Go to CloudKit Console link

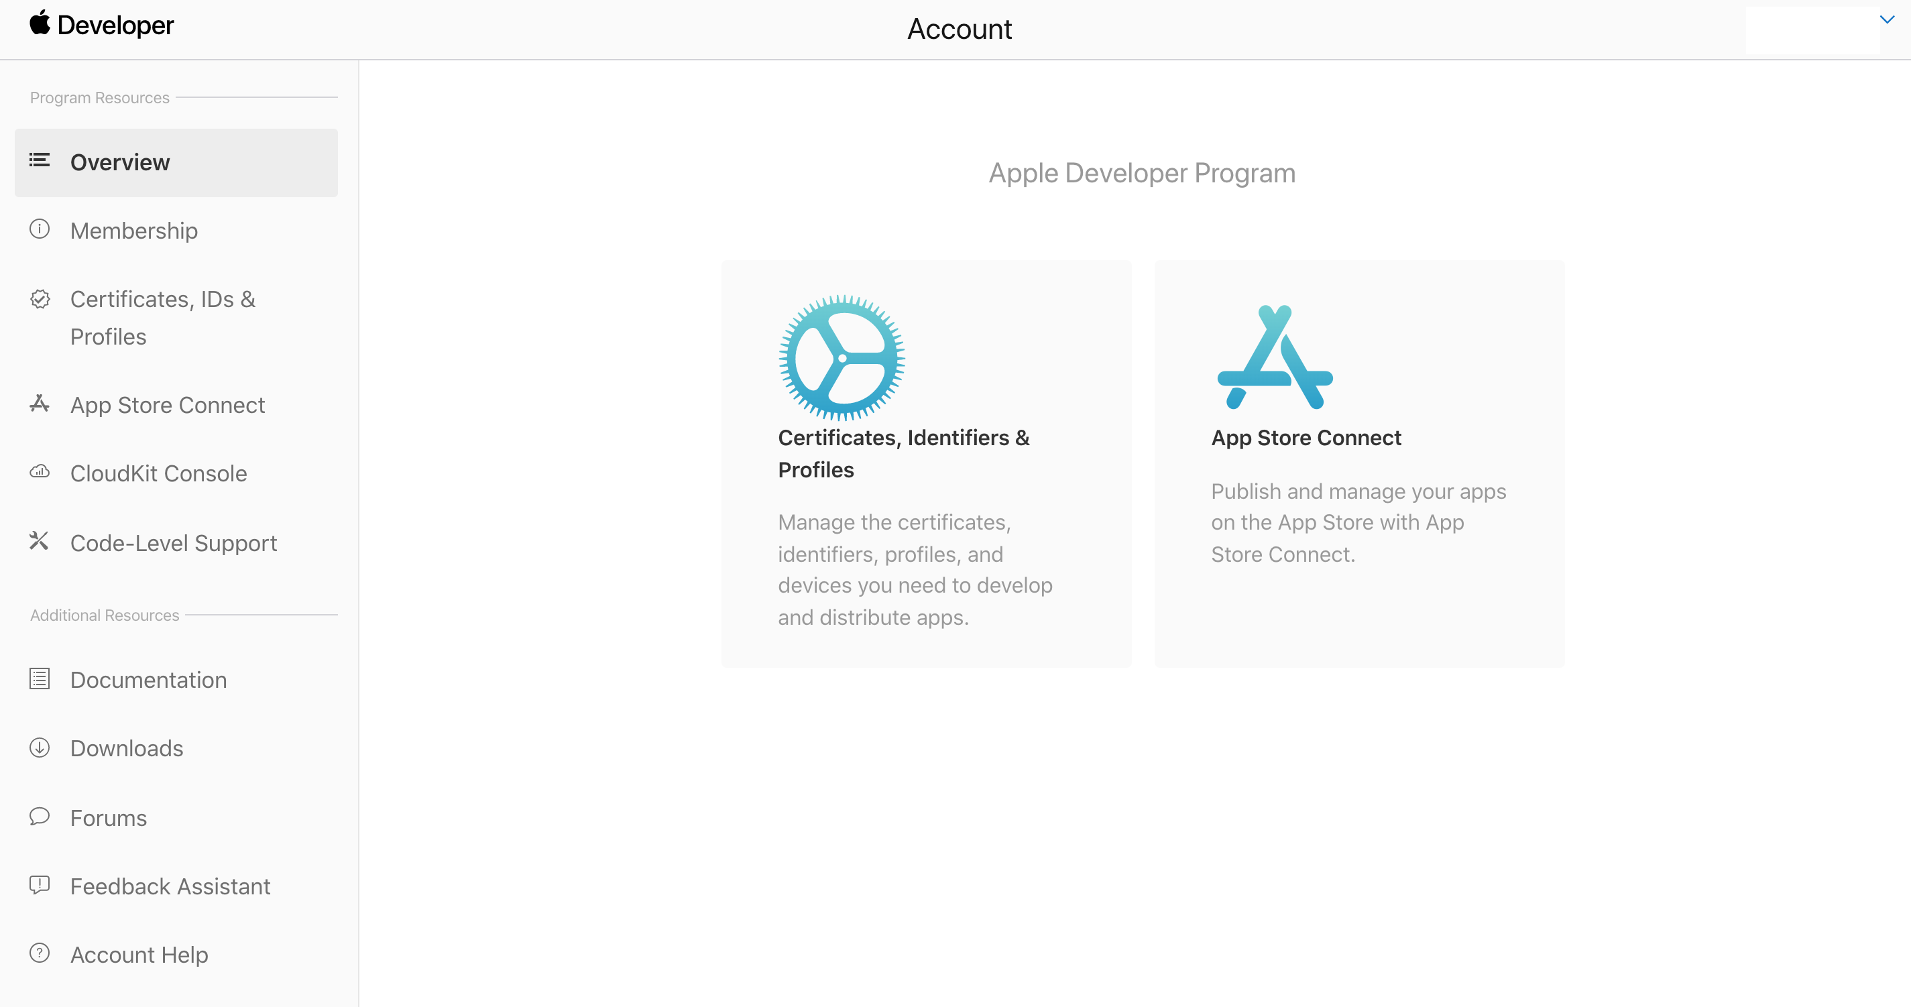(x=158, y=473)
